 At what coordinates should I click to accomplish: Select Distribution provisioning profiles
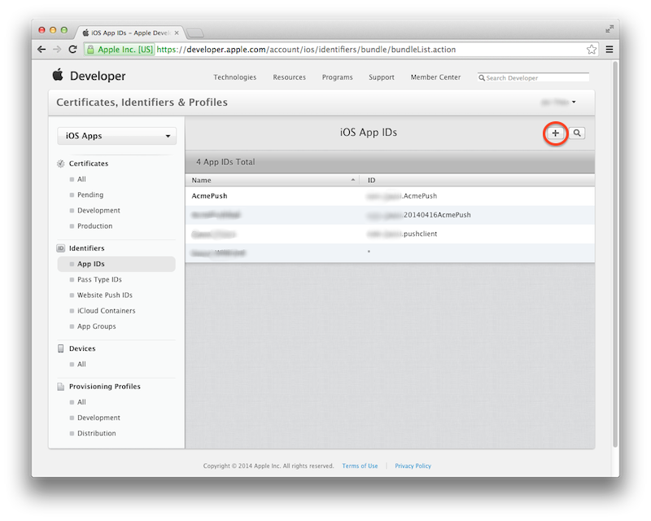point(96,433)
